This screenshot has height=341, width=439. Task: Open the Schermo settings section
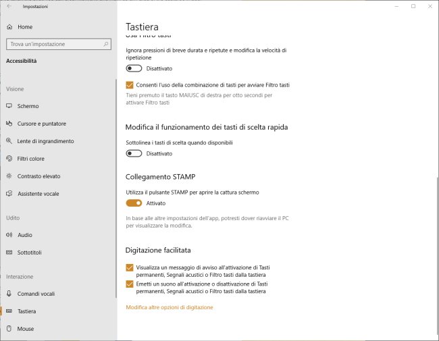point(28,106)
